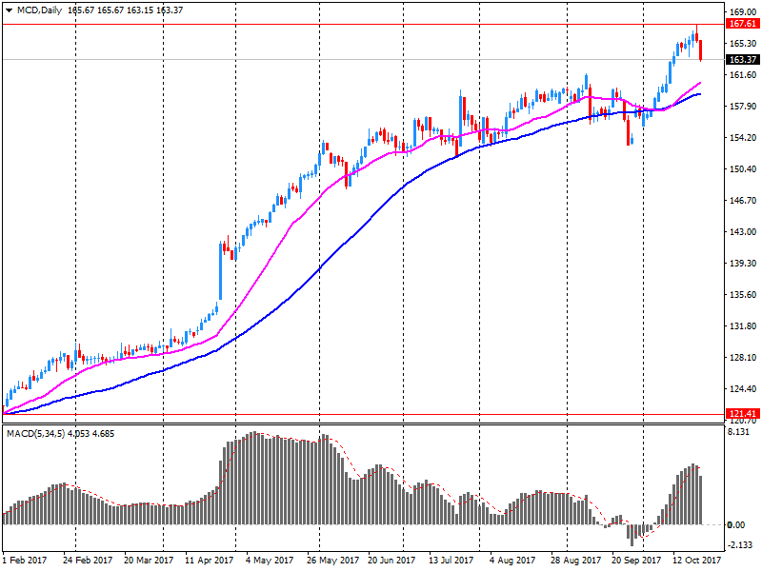Select the 1 Feb 2017 date label
Viewport: 762px width, 571px height.
click(25, 560)
